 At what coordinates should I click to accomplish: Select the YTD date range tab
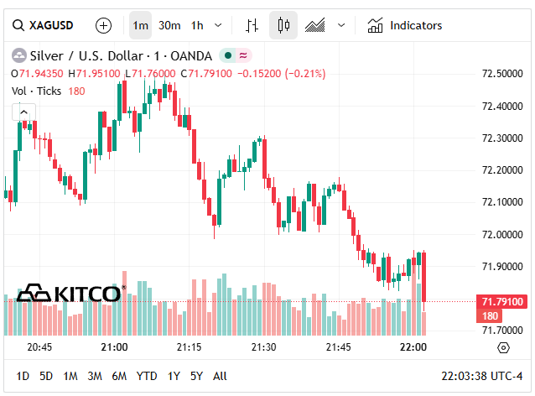click(147, 376)
